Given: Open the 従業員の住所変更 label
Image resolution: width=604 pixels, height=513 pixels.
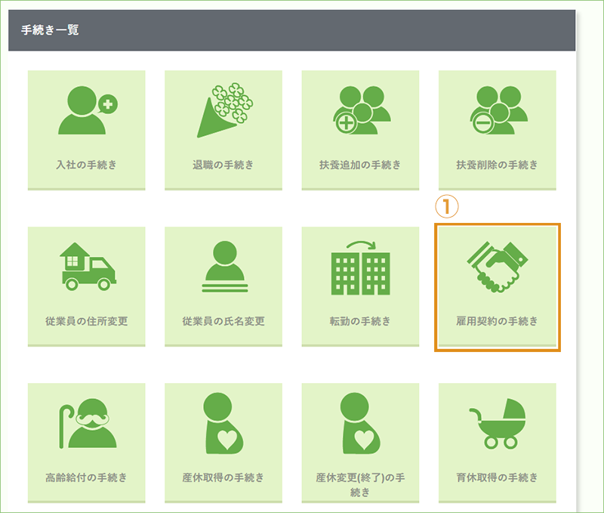Looking at the screenshot, I should (x=86, y=321).
